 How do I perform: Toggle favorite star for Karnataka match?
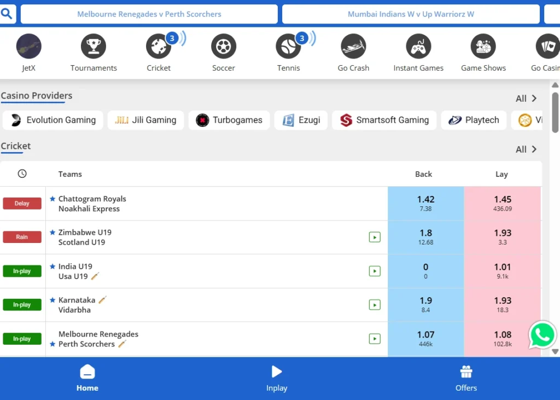click(x=52, y=300)
